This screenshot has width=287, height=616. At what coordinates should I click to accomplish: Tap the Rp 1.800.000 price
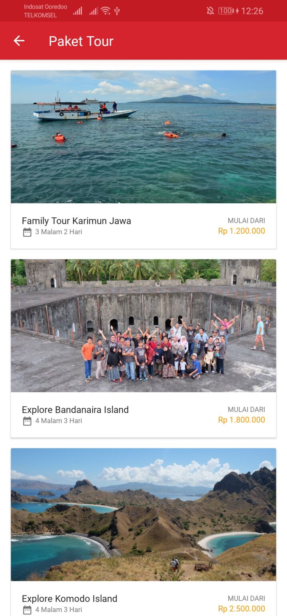pos(241,420)
